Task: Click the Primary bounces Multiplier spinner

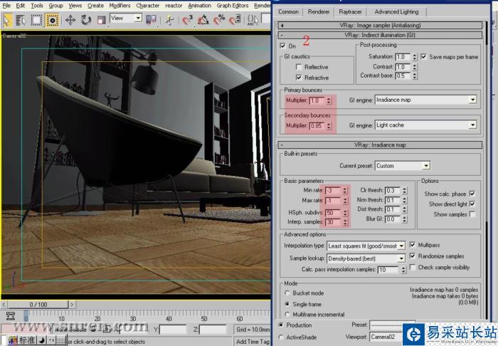Action: click(329, 100)
